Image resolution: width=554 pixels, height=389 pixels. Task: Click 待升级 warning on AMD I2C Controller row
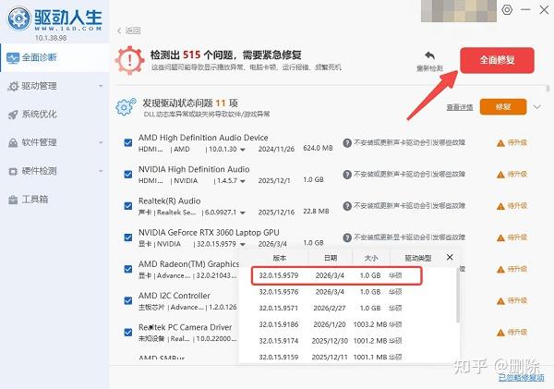tap(512, 300)
